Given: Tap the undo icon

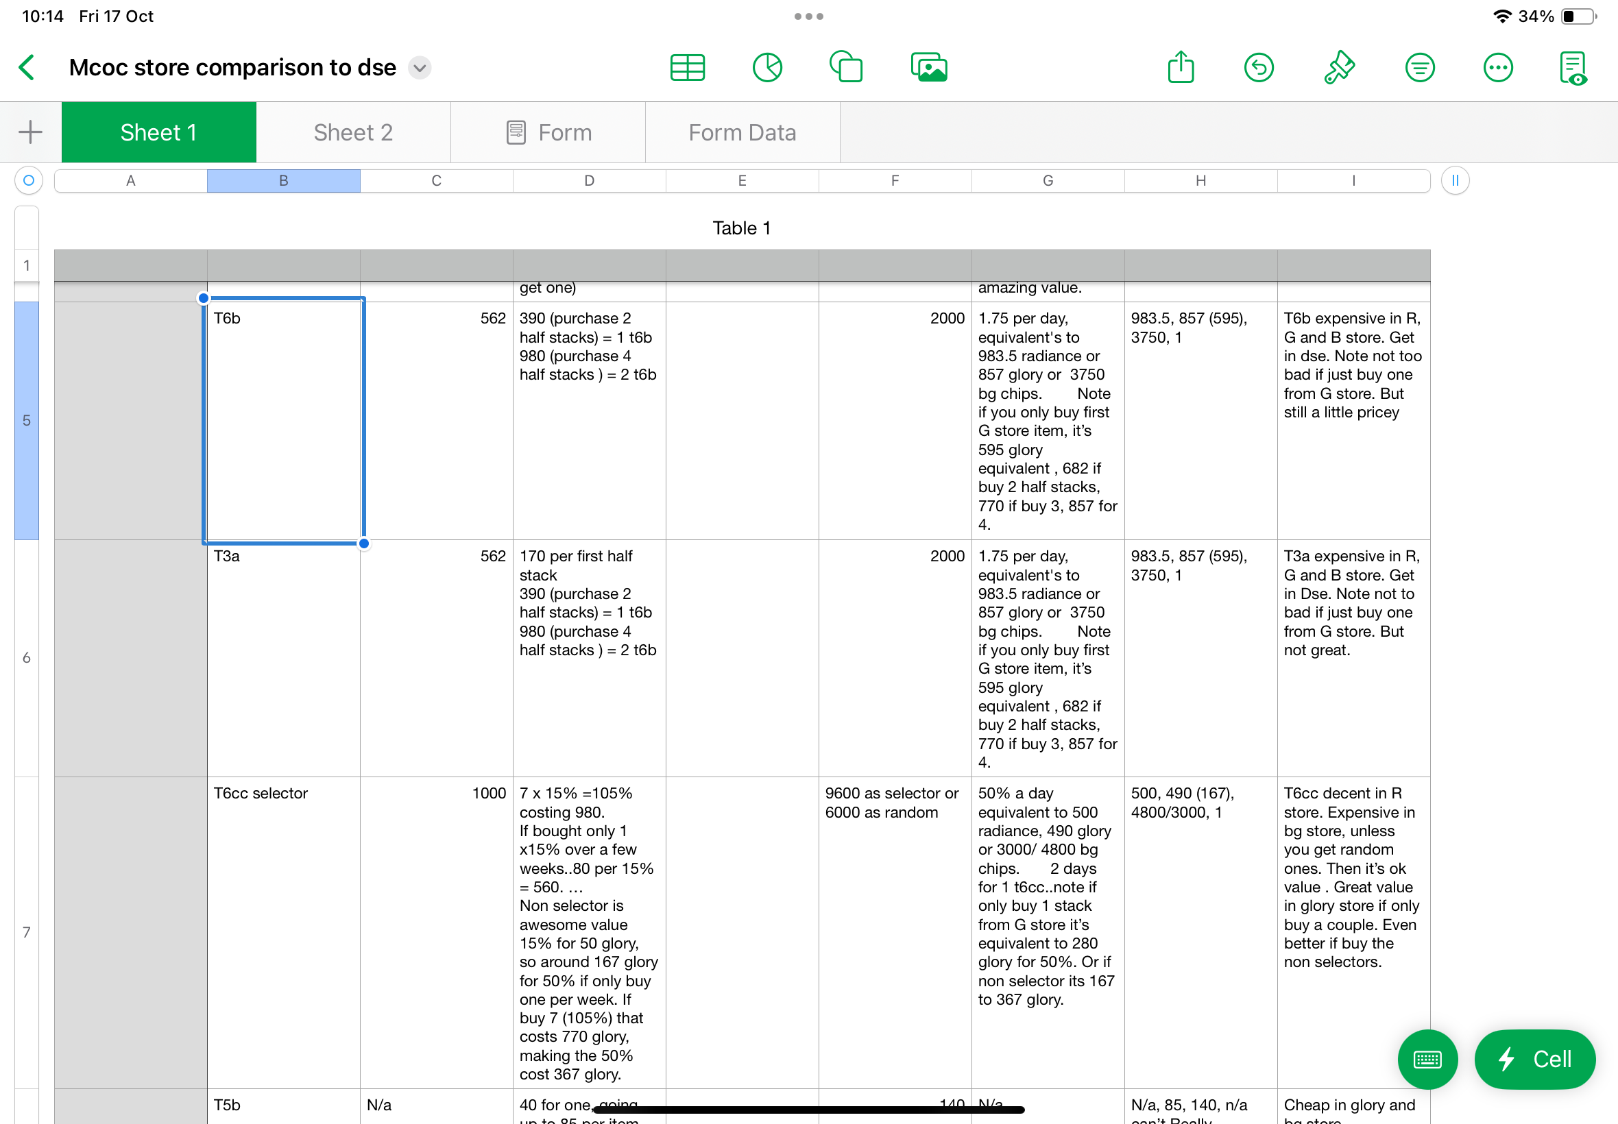Looking at the screenshot, I should [1259, 68].
